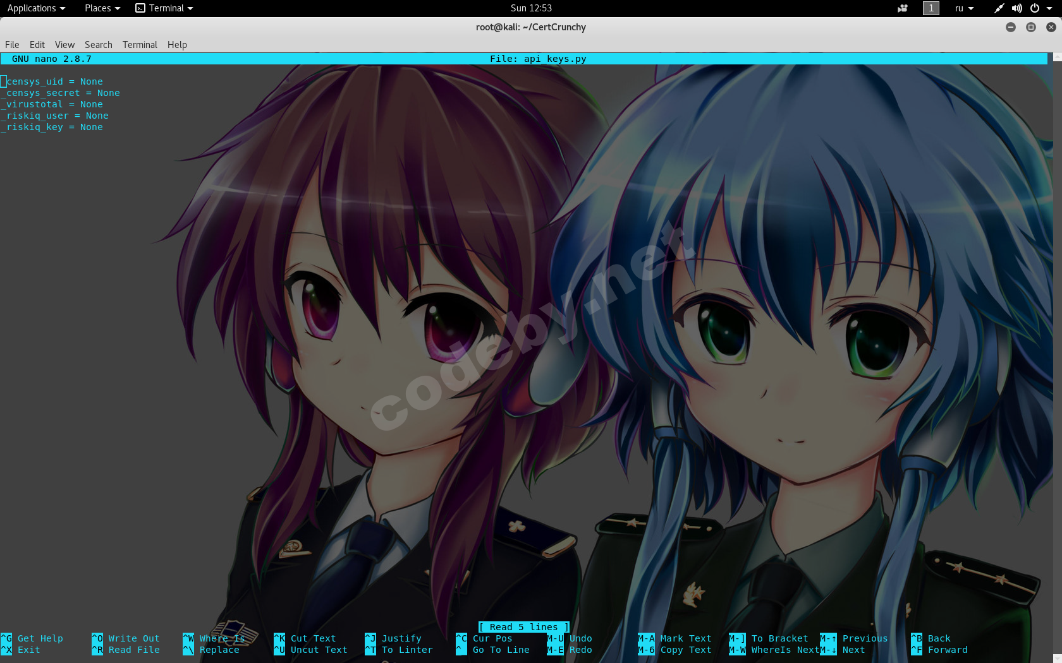This screenshot has width=1062, height=663.
Task: Click the Back shortcut label
Action: [x=939, y=638]
